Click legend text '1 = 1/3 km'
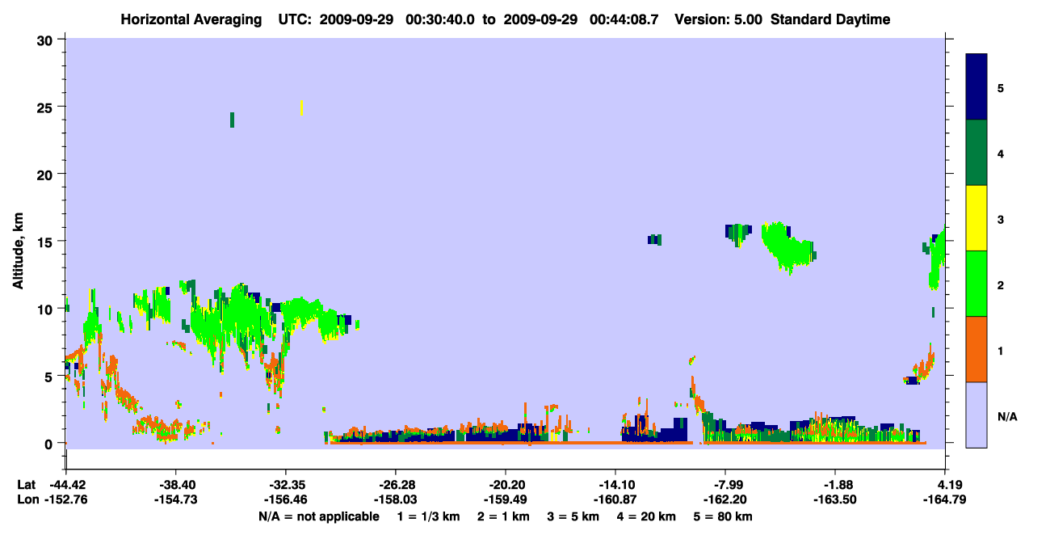Image resolution: width=1050 pixels, height=539 pixels. (x=428, y=516)
